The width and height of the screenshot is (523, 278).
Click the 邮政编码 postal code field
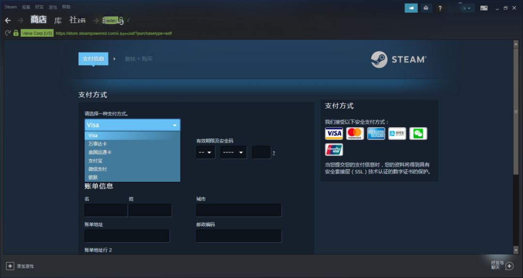coord(239,236)
